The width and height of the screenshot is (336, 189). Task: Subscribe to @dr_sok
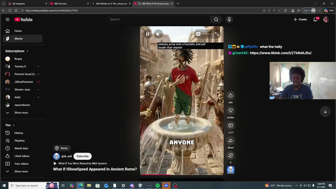pyautogui.click(x=82, y=156)
